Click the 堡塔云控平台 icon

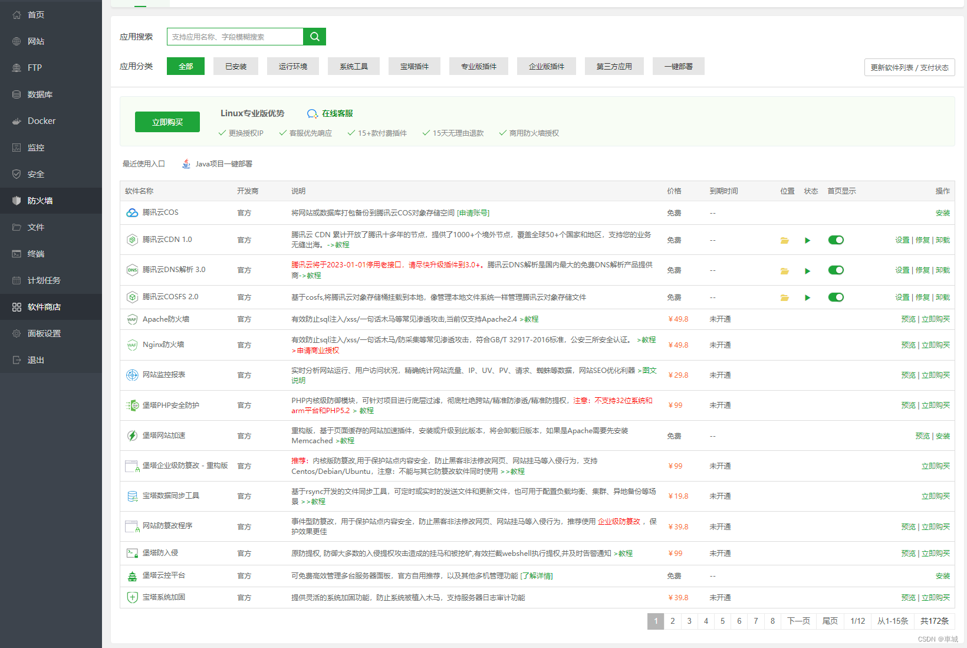(132, 575)
